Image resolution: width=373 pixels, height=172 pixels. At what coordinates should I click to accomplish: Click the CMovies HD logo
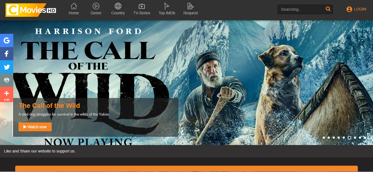31,10
